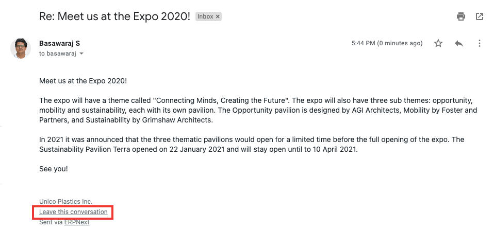Follow the "Leave this conversation" link

(x=73, y=212)
